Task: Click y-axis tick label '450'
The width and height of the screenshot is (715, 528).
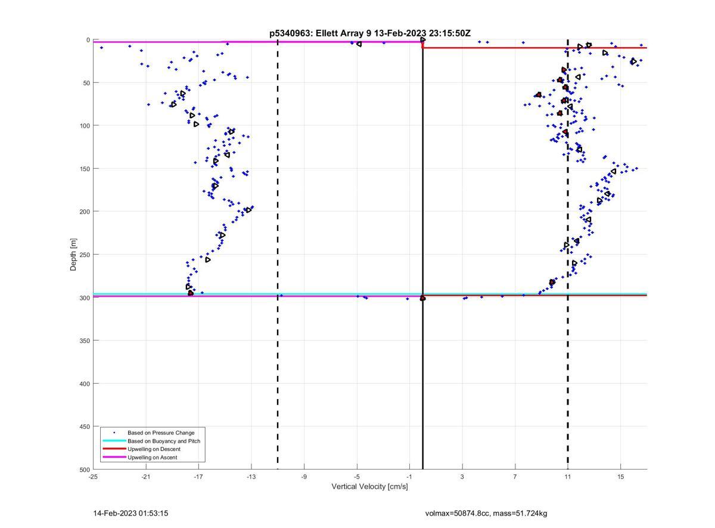Action: 85,427
